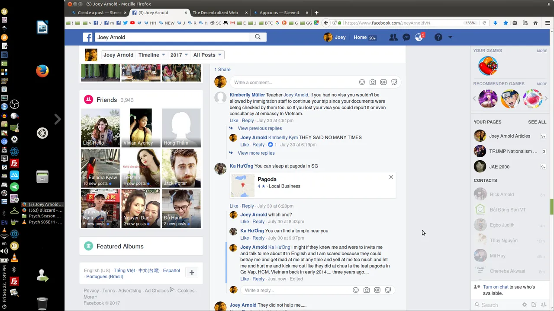The height and width of the screenshot is (311, 554).
Task: Open the Friend Requests icon
Action: coord(393,38)
